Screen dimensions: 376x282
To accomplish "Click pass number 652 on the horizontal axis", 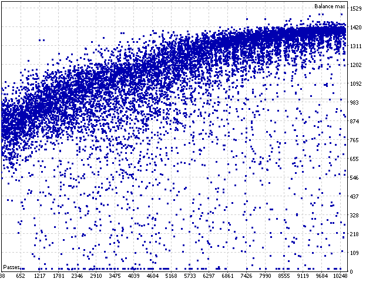I will (21, 276).
